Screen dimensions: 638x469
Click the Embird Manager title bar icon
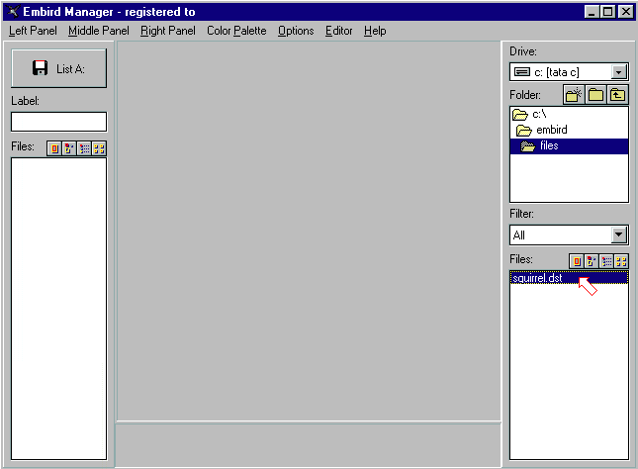point(13,12)
